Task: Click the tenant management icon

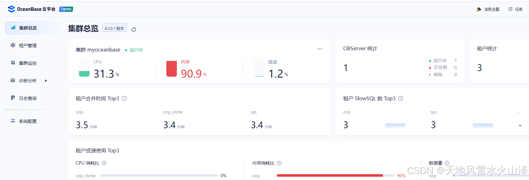Action: click(13, 45)
